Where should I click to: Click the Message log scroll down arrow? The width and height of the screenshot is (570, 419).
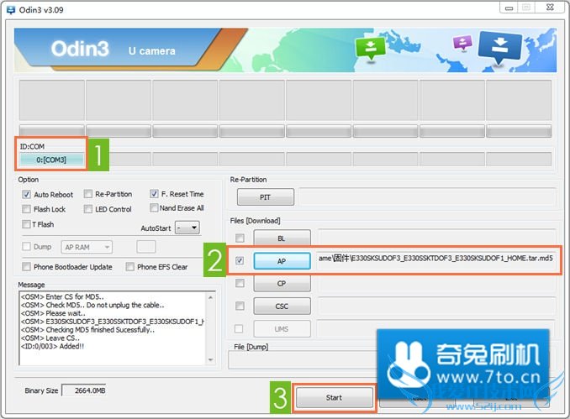[210, 359]
